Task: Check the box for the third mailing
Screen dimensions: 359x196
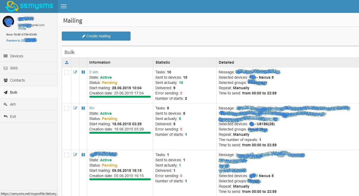Action: click(67, 155)
